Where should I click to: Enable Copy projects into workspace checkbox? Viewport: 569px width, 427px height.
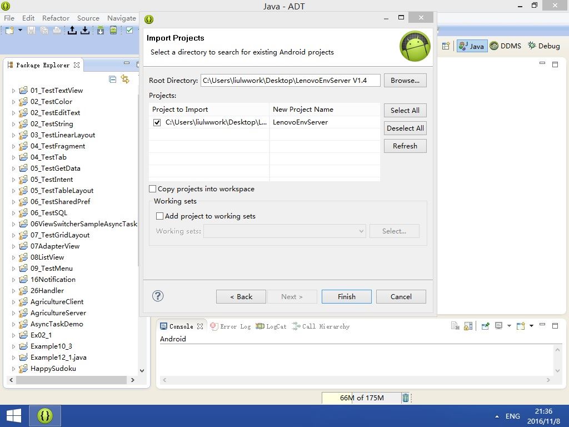152,189
